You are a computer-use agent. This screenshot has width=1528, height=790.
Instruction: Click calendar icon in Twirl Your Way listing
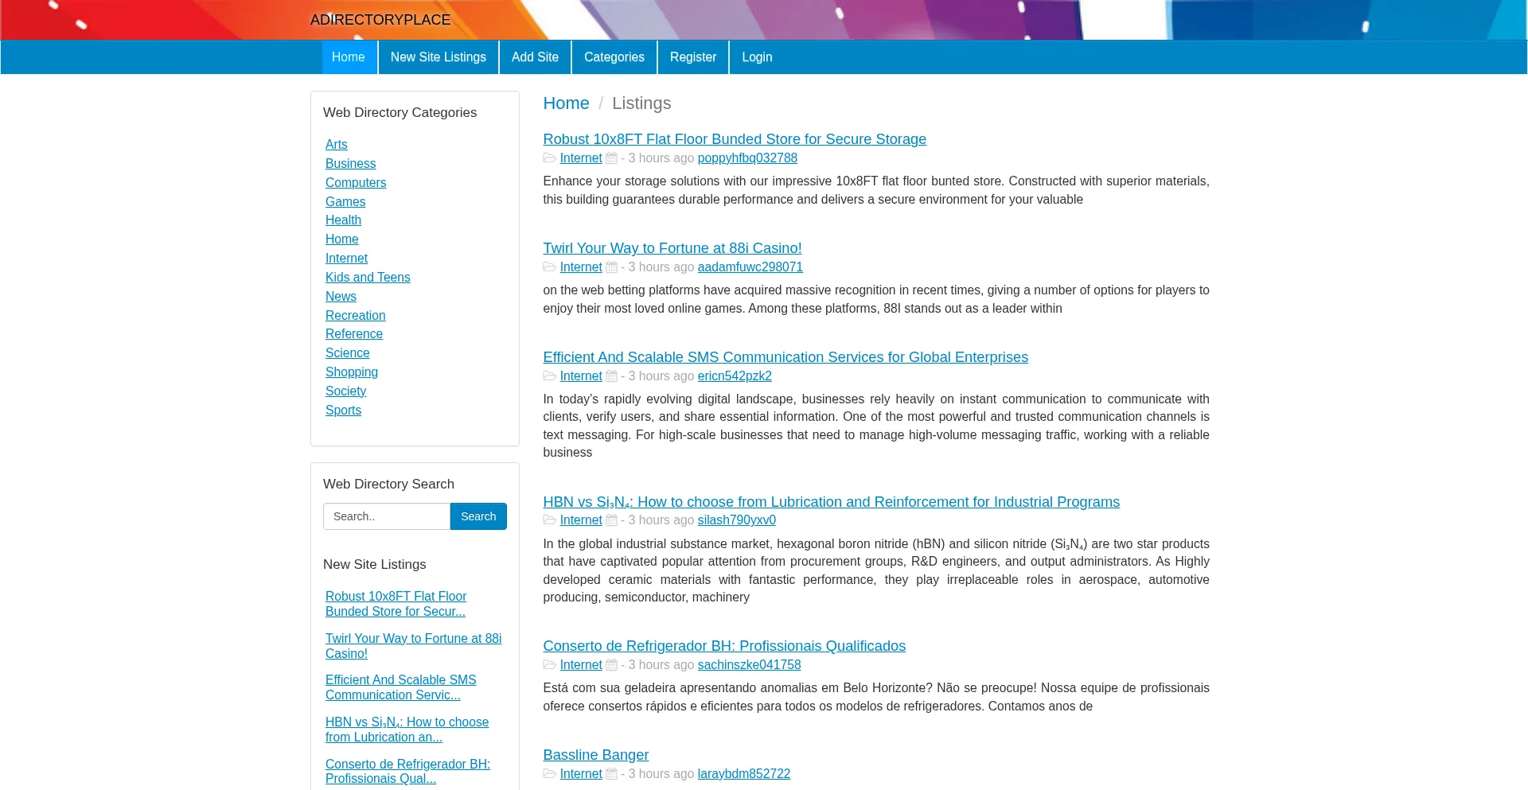(611, 267)
